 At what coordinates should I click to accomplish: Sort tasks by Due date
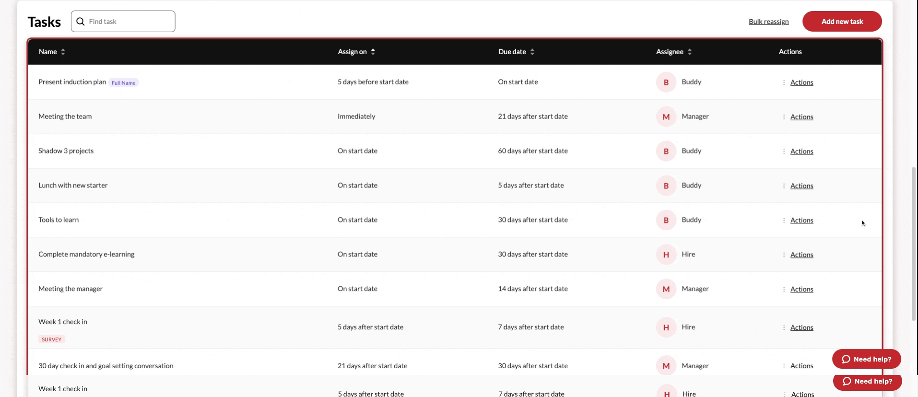tap(532, 52)
